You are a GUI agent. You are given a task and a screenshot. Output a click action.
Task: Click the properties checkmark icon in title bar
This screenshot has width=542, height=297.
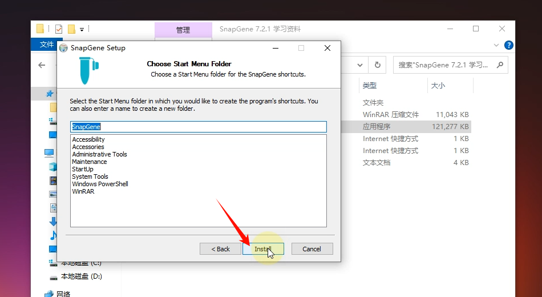[x=58, y=29]
